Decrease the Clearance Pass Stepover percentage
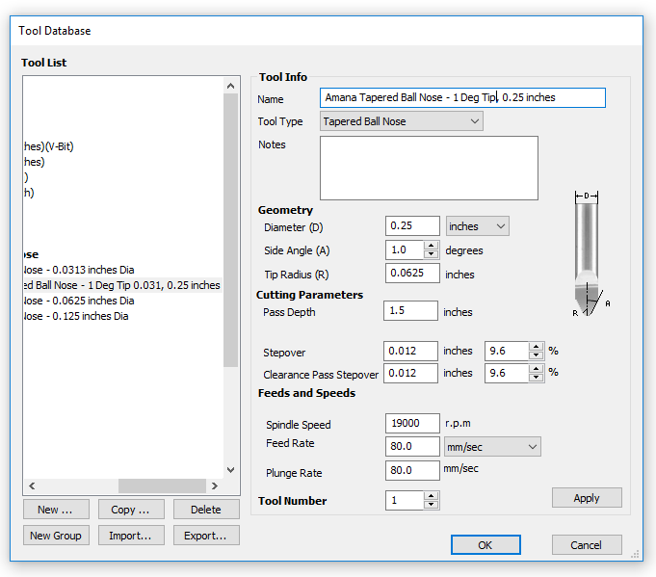The width and height of the screenshot is (656, 577). pos(538,378)
